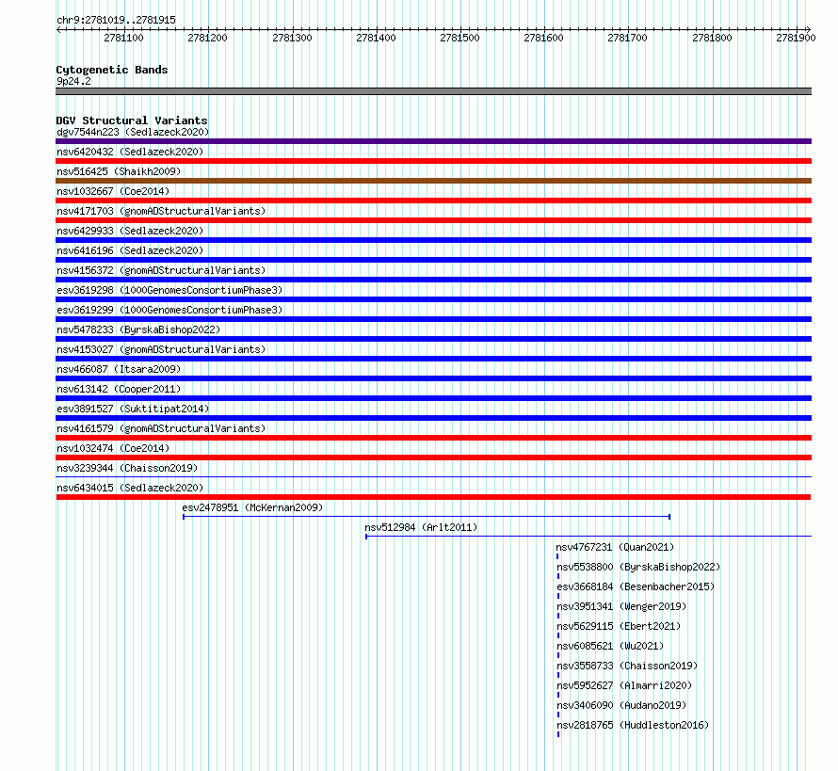Viewport: 838px width, 771px height.
Task: Open nsv1032474 (Coe2014) label
Action: pos(113,448)
